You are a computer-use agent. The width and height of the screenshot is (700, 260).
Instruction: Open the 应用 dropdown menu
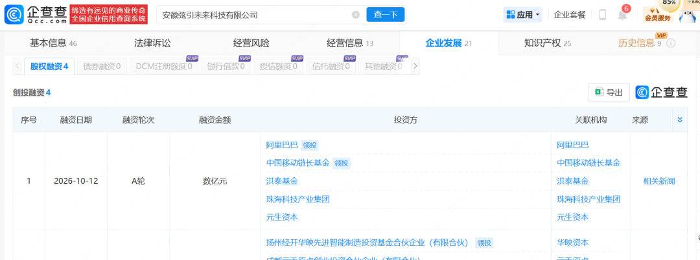(x=522, y=15)
